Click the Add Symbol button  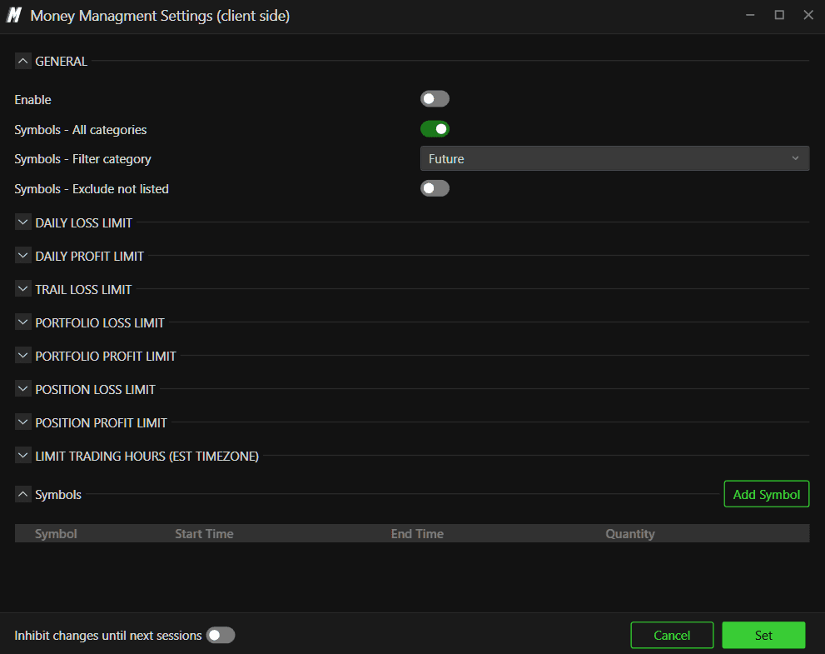click(x=766, y=494)
